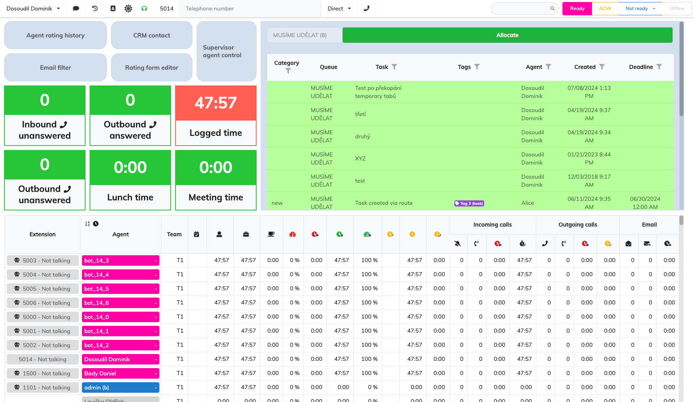Click the yellow clock icon under Outgoing calls
The image size is (694, 402).
(x=608, y=244)
